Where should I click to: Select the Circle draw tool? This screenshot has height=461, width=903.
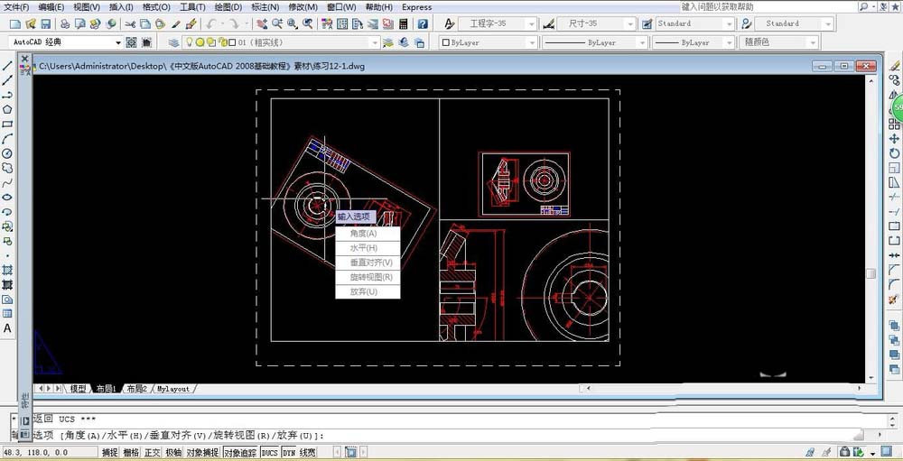click(7, 153)
